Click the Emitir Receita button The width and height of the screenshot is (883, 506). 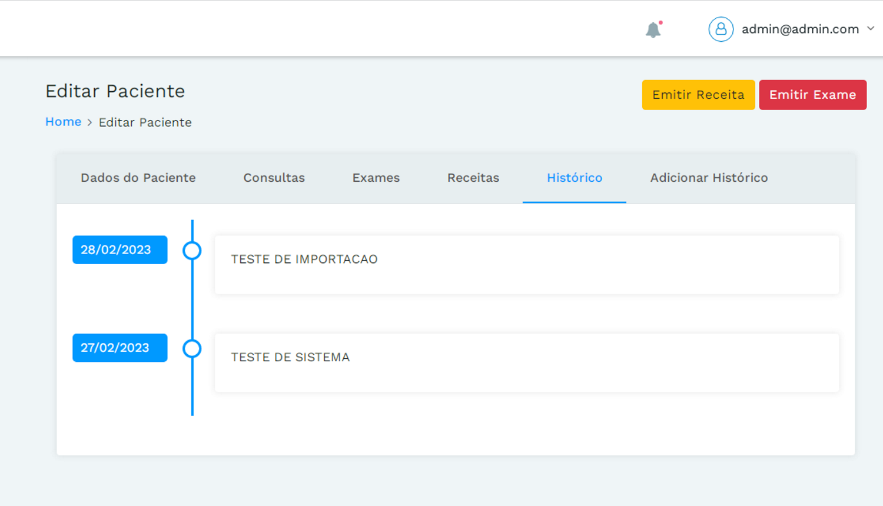point(698,95)
